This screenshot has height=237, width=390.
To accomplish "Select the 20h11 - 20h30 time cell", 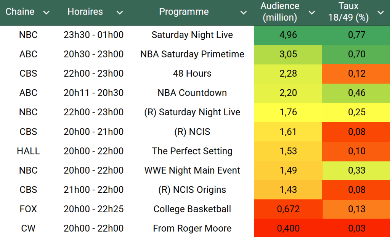I will (93, 93).
